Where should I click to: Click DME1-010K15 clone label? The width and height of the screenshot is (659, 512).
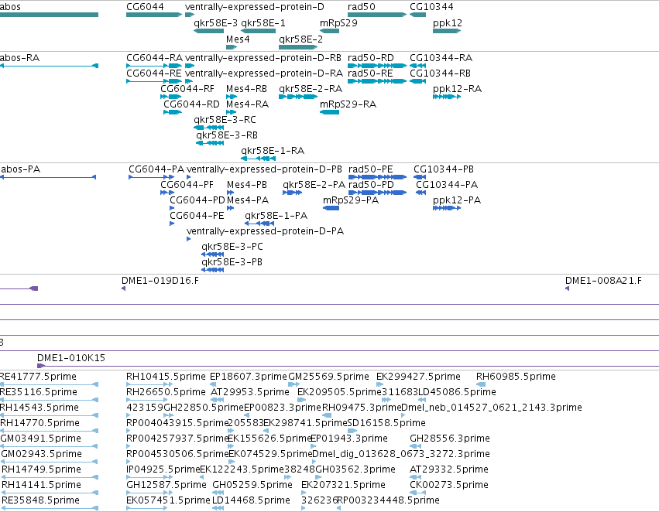(x=71, y=358)
